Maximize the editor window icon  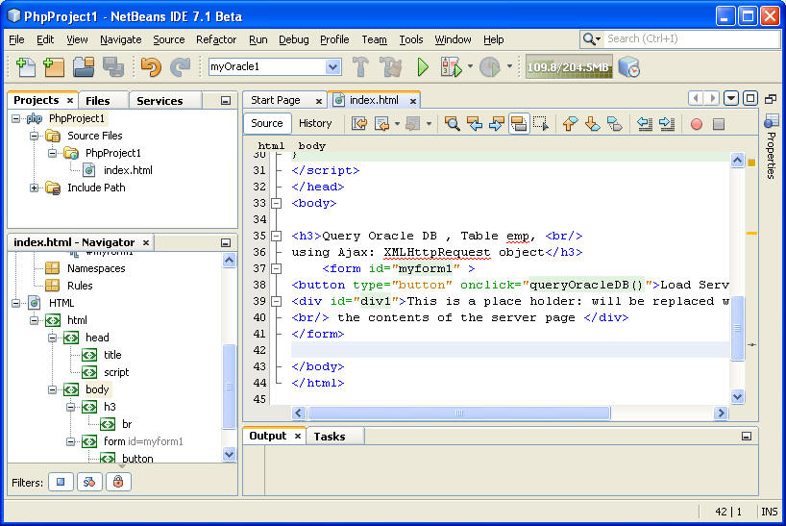click(749, 98)
